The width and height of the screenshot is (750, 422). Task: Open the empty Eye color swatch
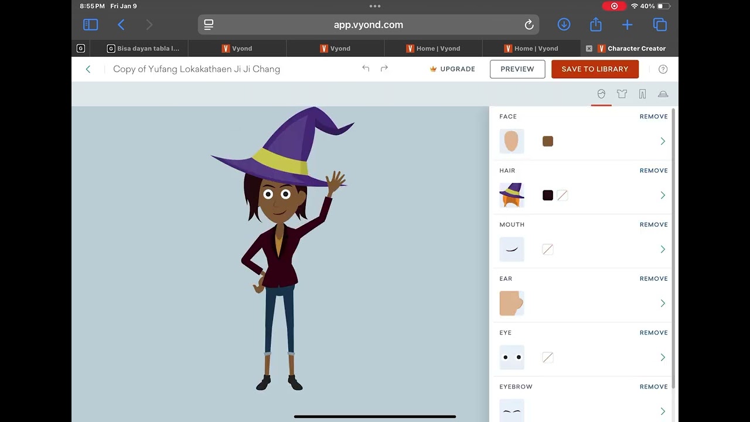point(548,357)
